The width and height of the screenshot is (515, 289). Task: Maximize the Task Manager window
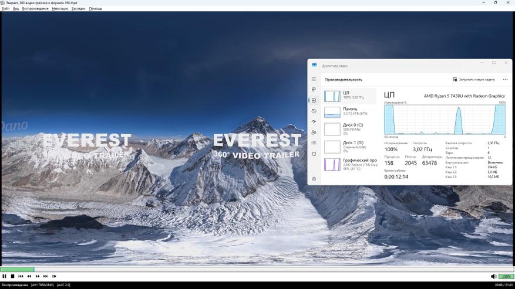[x=494, y=63]
